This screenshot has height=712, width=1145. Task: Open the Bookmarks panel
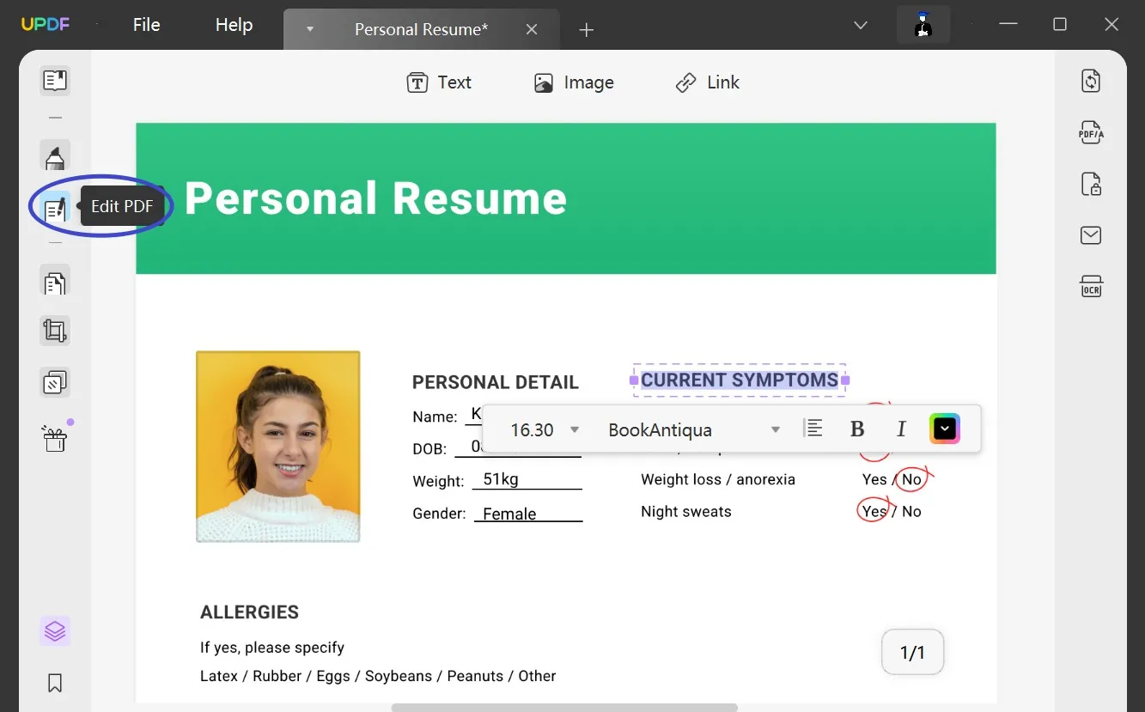pos(55,683)
